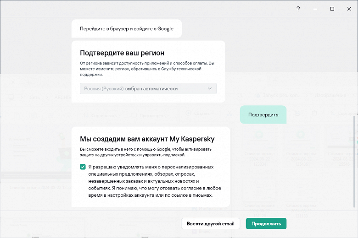Viewport: 358px width, 238px height.
Task: Open the help question mark icon
Action: 298,9
